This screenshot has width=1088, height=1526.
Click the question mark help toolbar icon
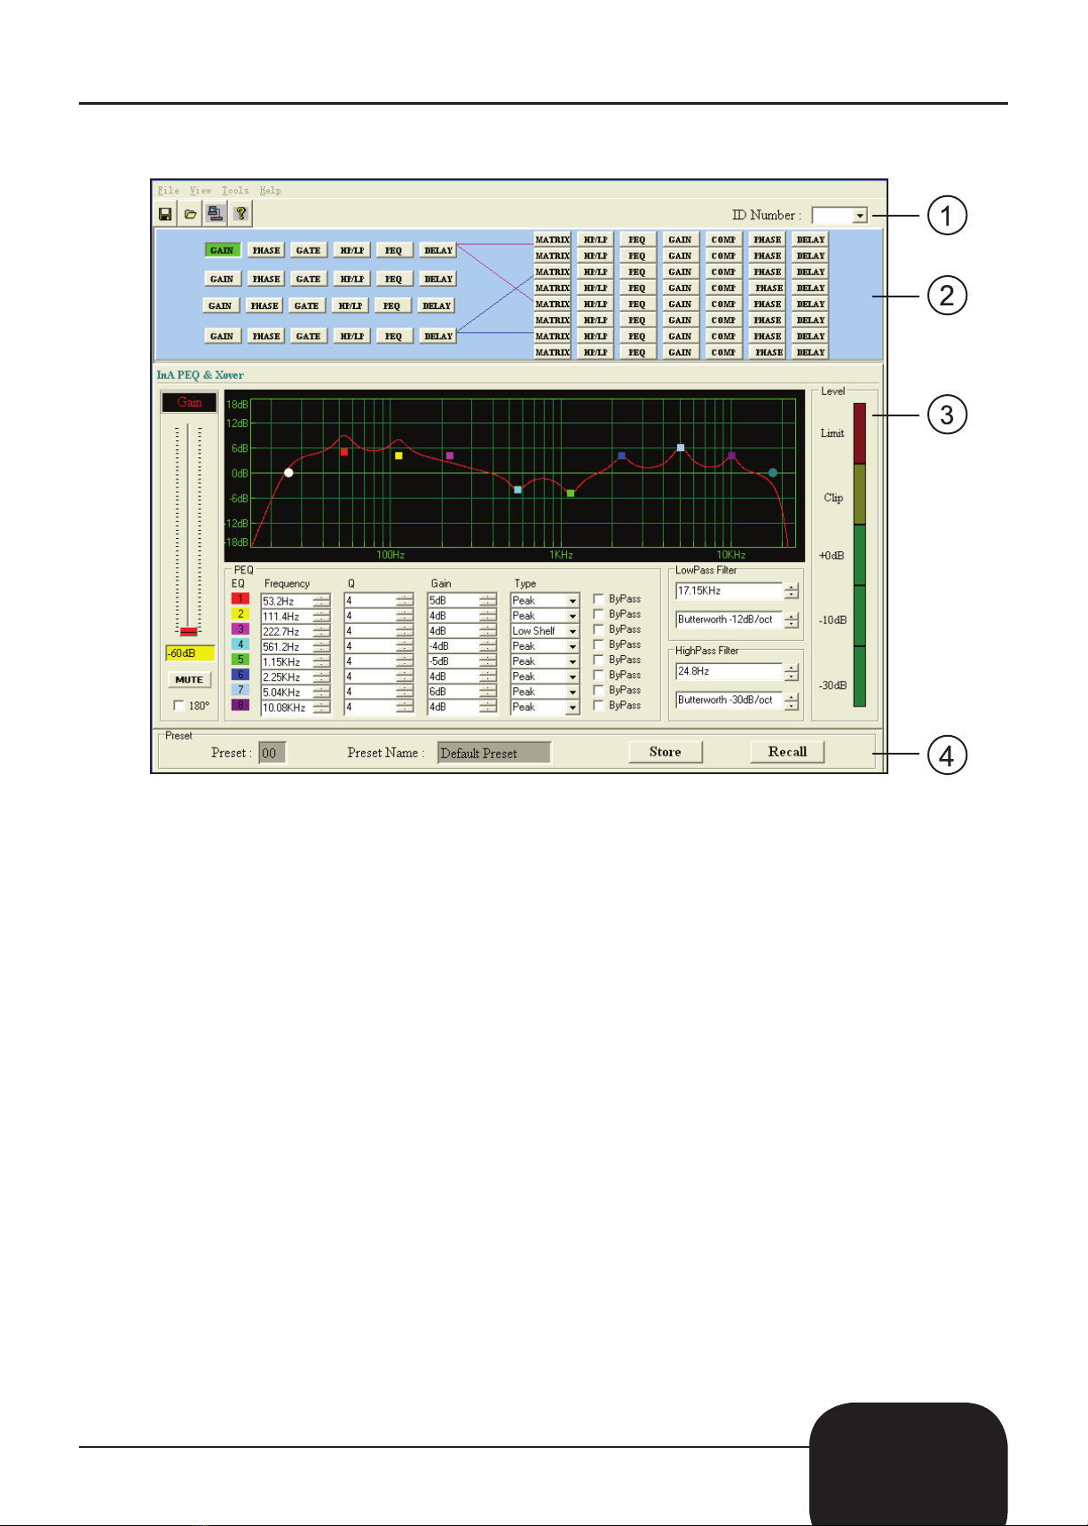240,213
